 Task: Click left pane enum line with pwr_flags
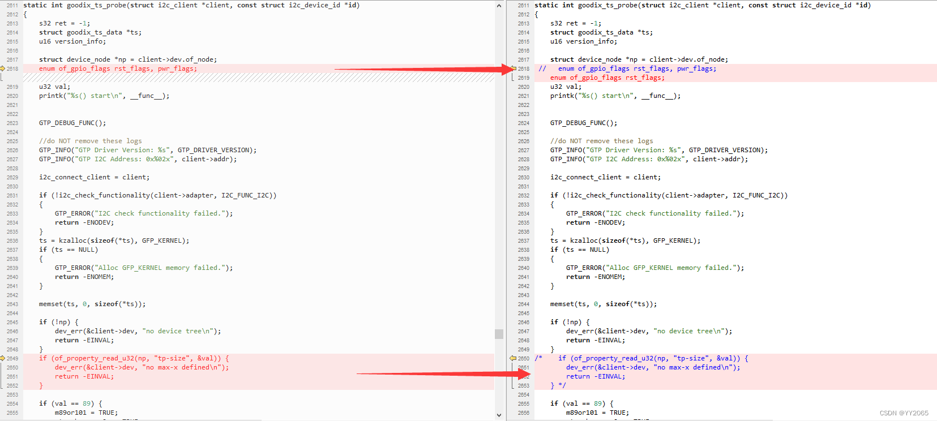click(x=118, y=68)
